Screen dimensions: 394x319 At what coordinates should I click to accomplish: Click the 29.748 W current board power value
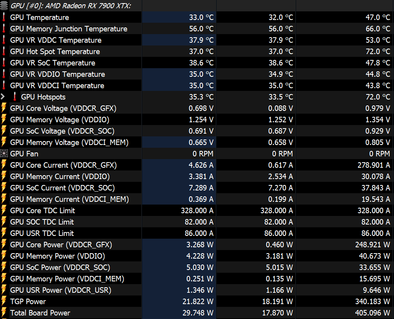pyautogui.click(x=198, y=313)
